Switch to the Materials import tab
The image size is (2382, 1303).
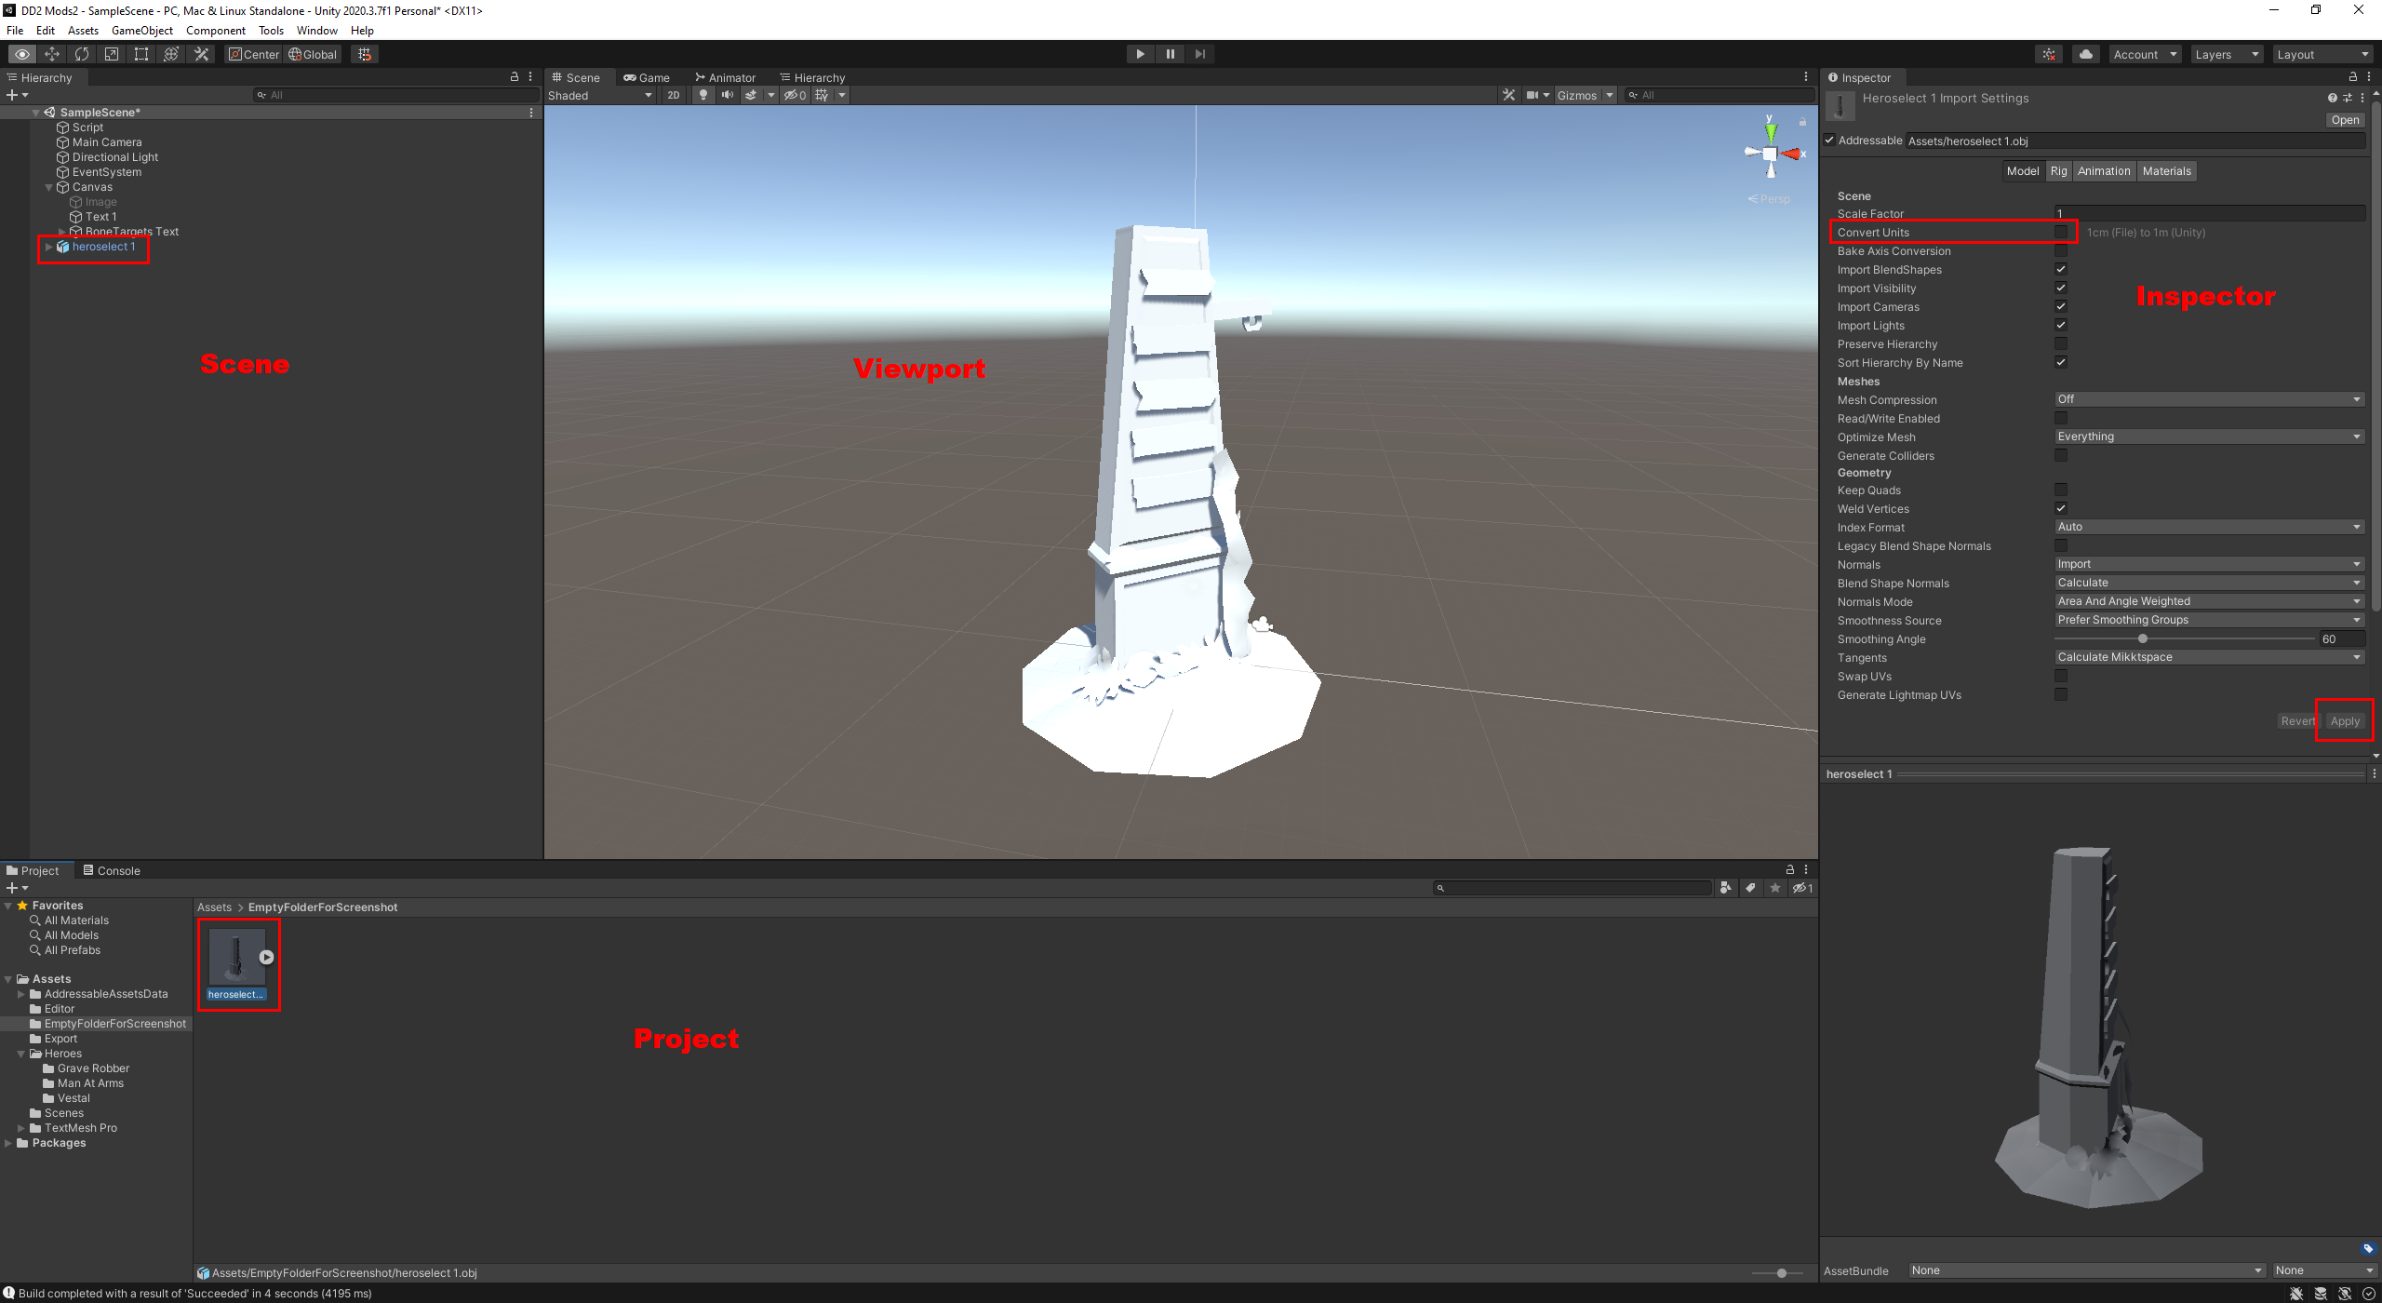pos(2166,171)
